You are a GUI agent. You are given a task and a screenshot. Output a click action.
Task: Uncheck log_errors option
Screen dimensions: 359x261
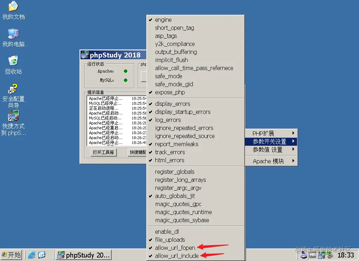click(196, 120)
